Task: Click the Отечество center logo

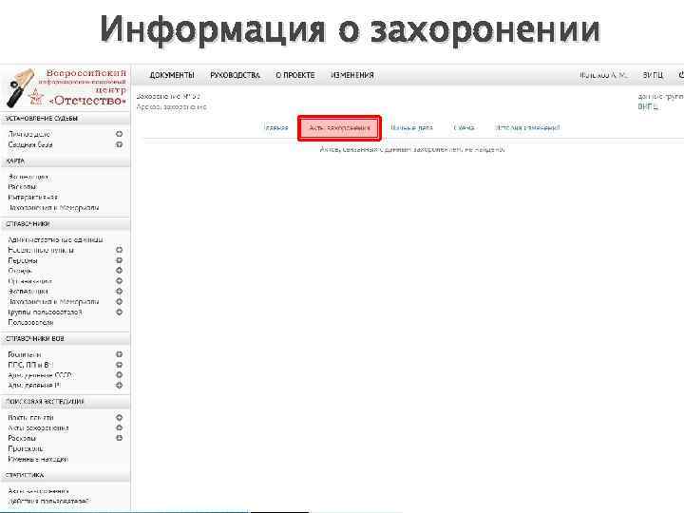Action: pos(66,87)
